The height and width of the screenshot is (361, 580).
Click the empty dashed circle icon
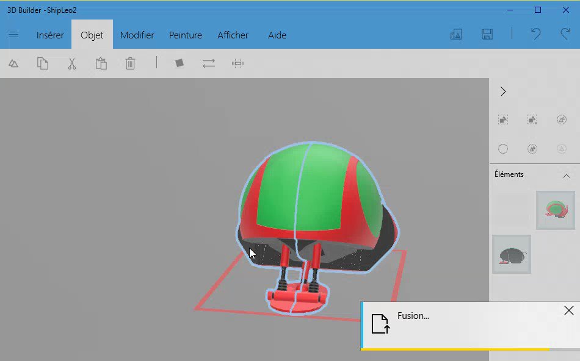(503, 149)
